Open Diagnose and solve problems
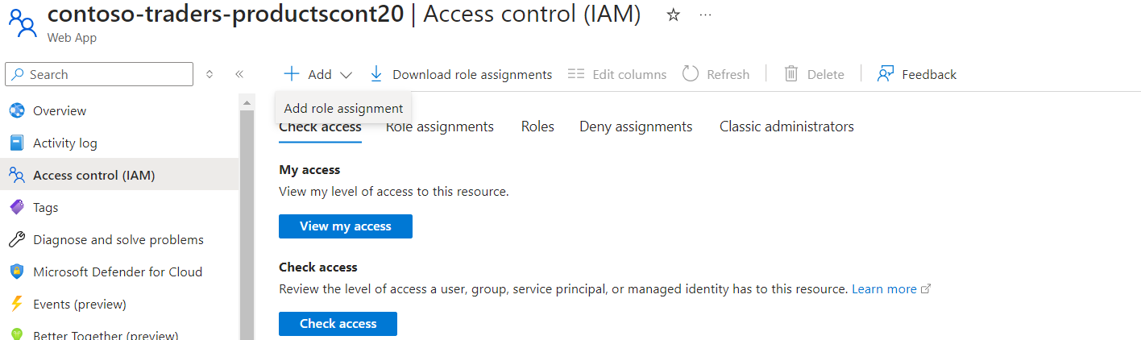The image size is (1141, 340). [119, 239]
